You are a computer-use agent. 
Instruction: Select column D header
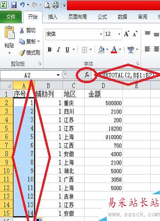[x=103, y=85]
